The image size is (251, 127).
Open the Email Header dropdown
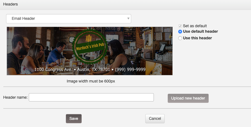(x=69, y=19)
